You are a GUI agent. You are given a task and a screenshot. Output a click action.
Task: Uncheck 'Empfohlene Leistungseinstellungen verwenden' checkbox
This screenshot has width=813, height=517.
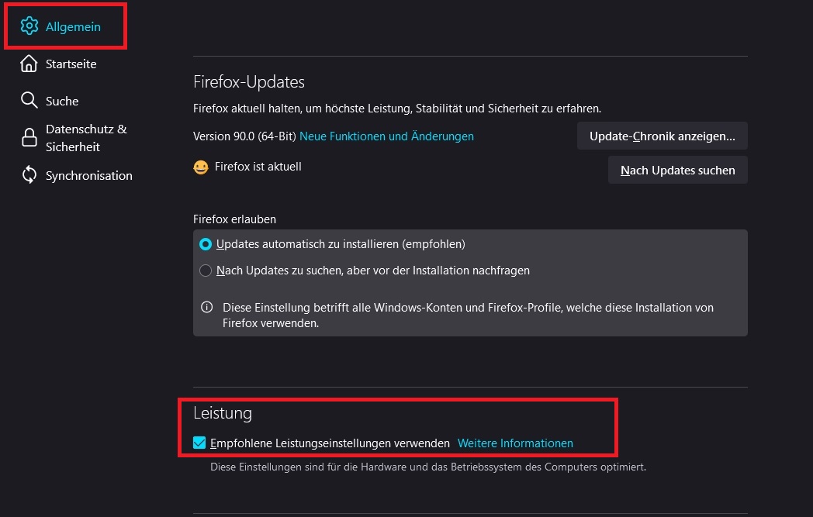[x=200, y=443]
